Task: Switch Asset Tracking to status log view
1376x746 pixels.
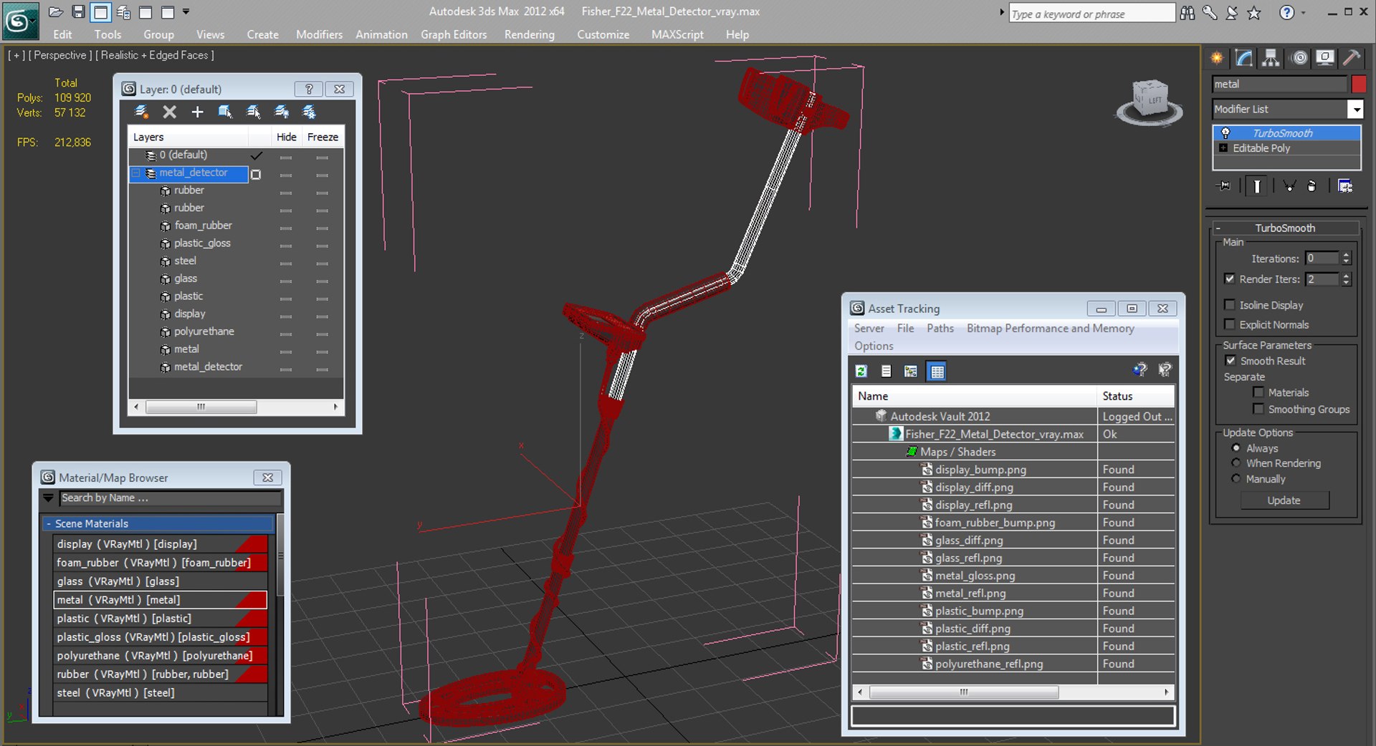Action: tap(887, 371)
